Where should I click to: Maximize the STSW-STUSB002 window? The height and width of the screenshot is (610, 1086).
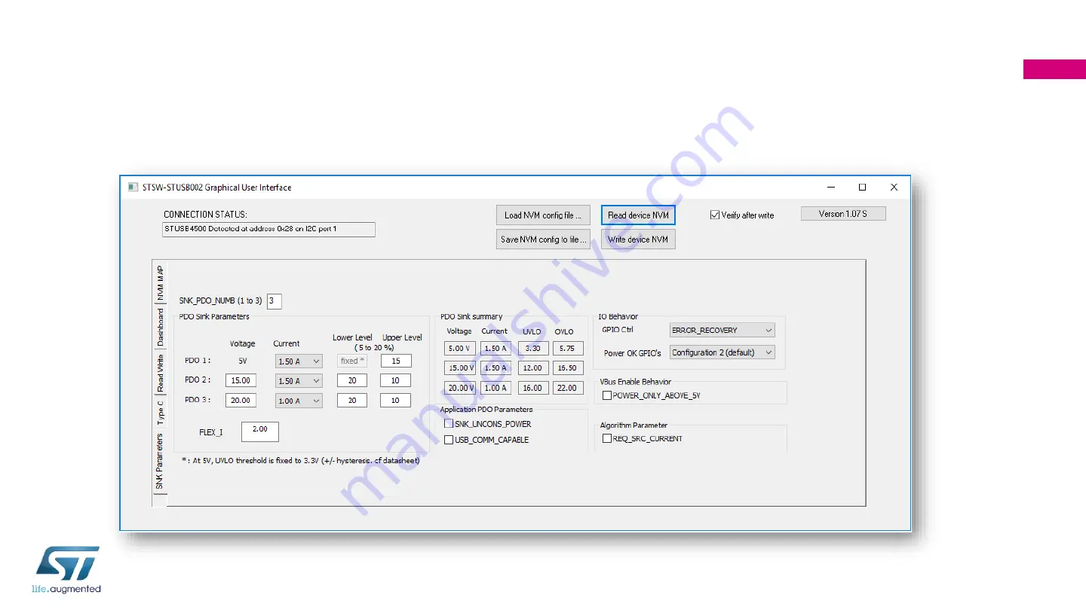(863, 188)
